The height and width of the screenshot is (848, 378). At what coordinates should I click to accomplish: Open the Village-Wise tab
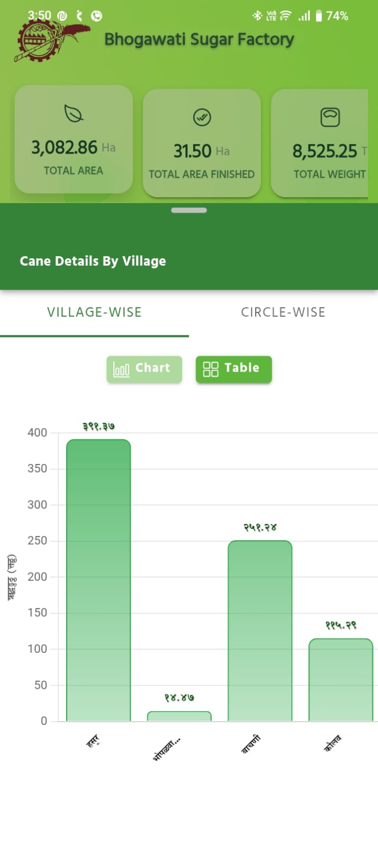94,312
